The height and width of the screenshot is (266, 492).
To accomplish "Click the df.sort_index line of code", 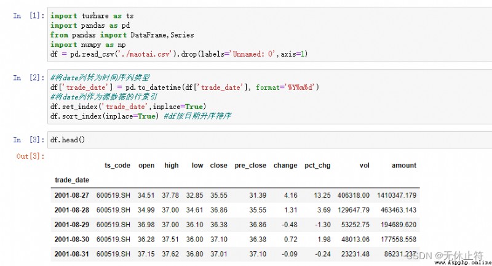I will click(141, 116).
